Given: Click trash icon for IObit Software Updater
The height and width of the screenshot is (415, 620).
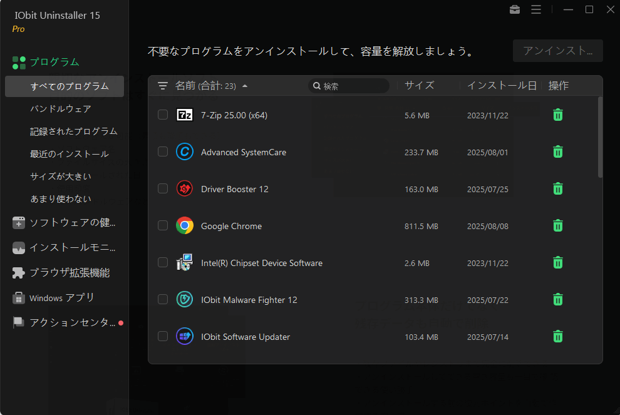Looking at the screenshot, I should (557, 337).
